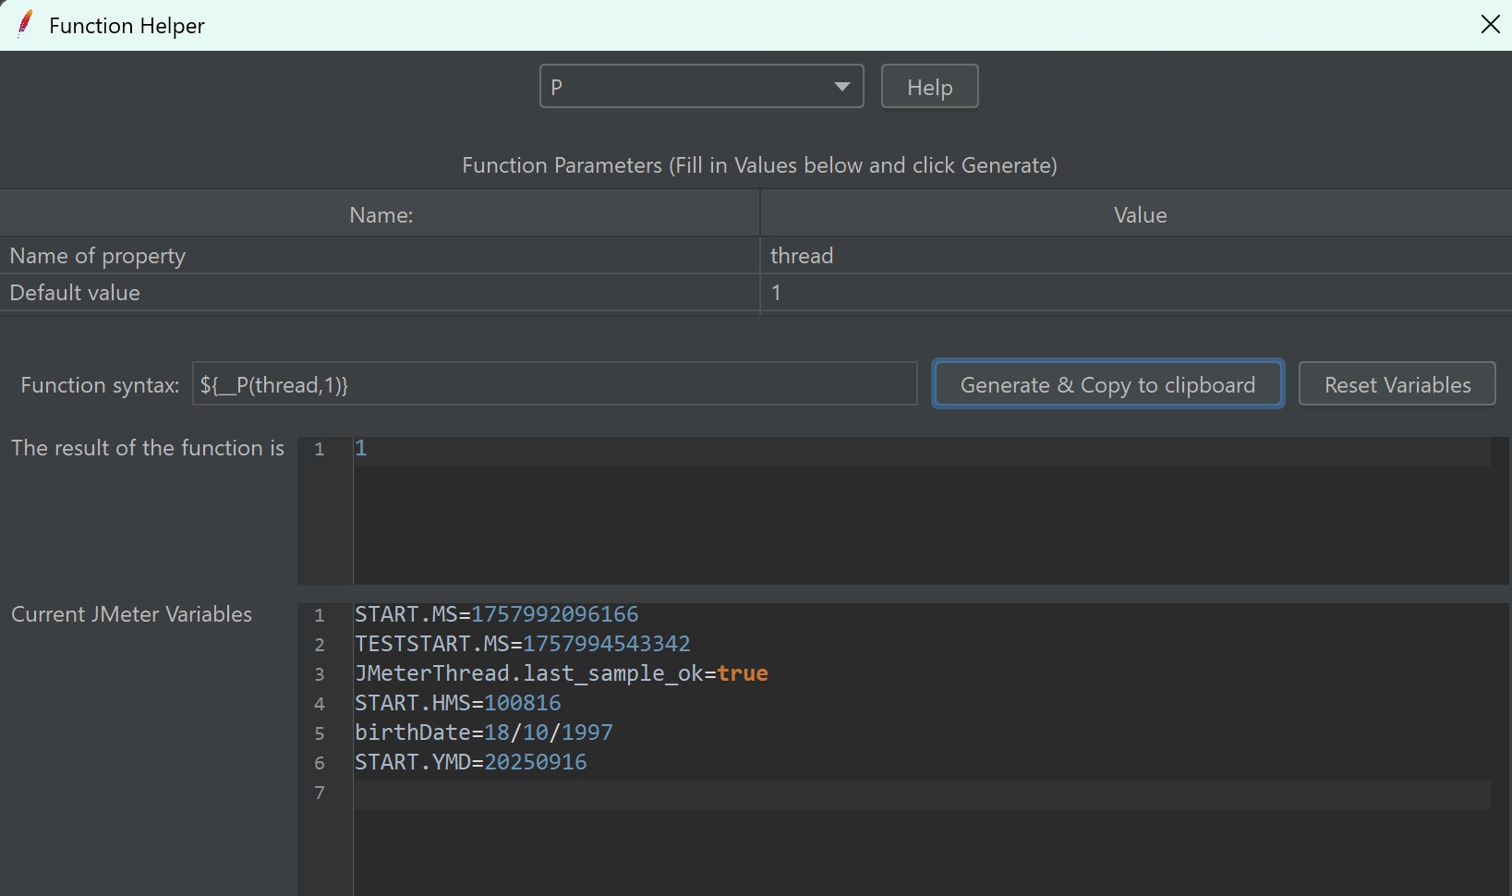Click the START.MS variable line

497,614
